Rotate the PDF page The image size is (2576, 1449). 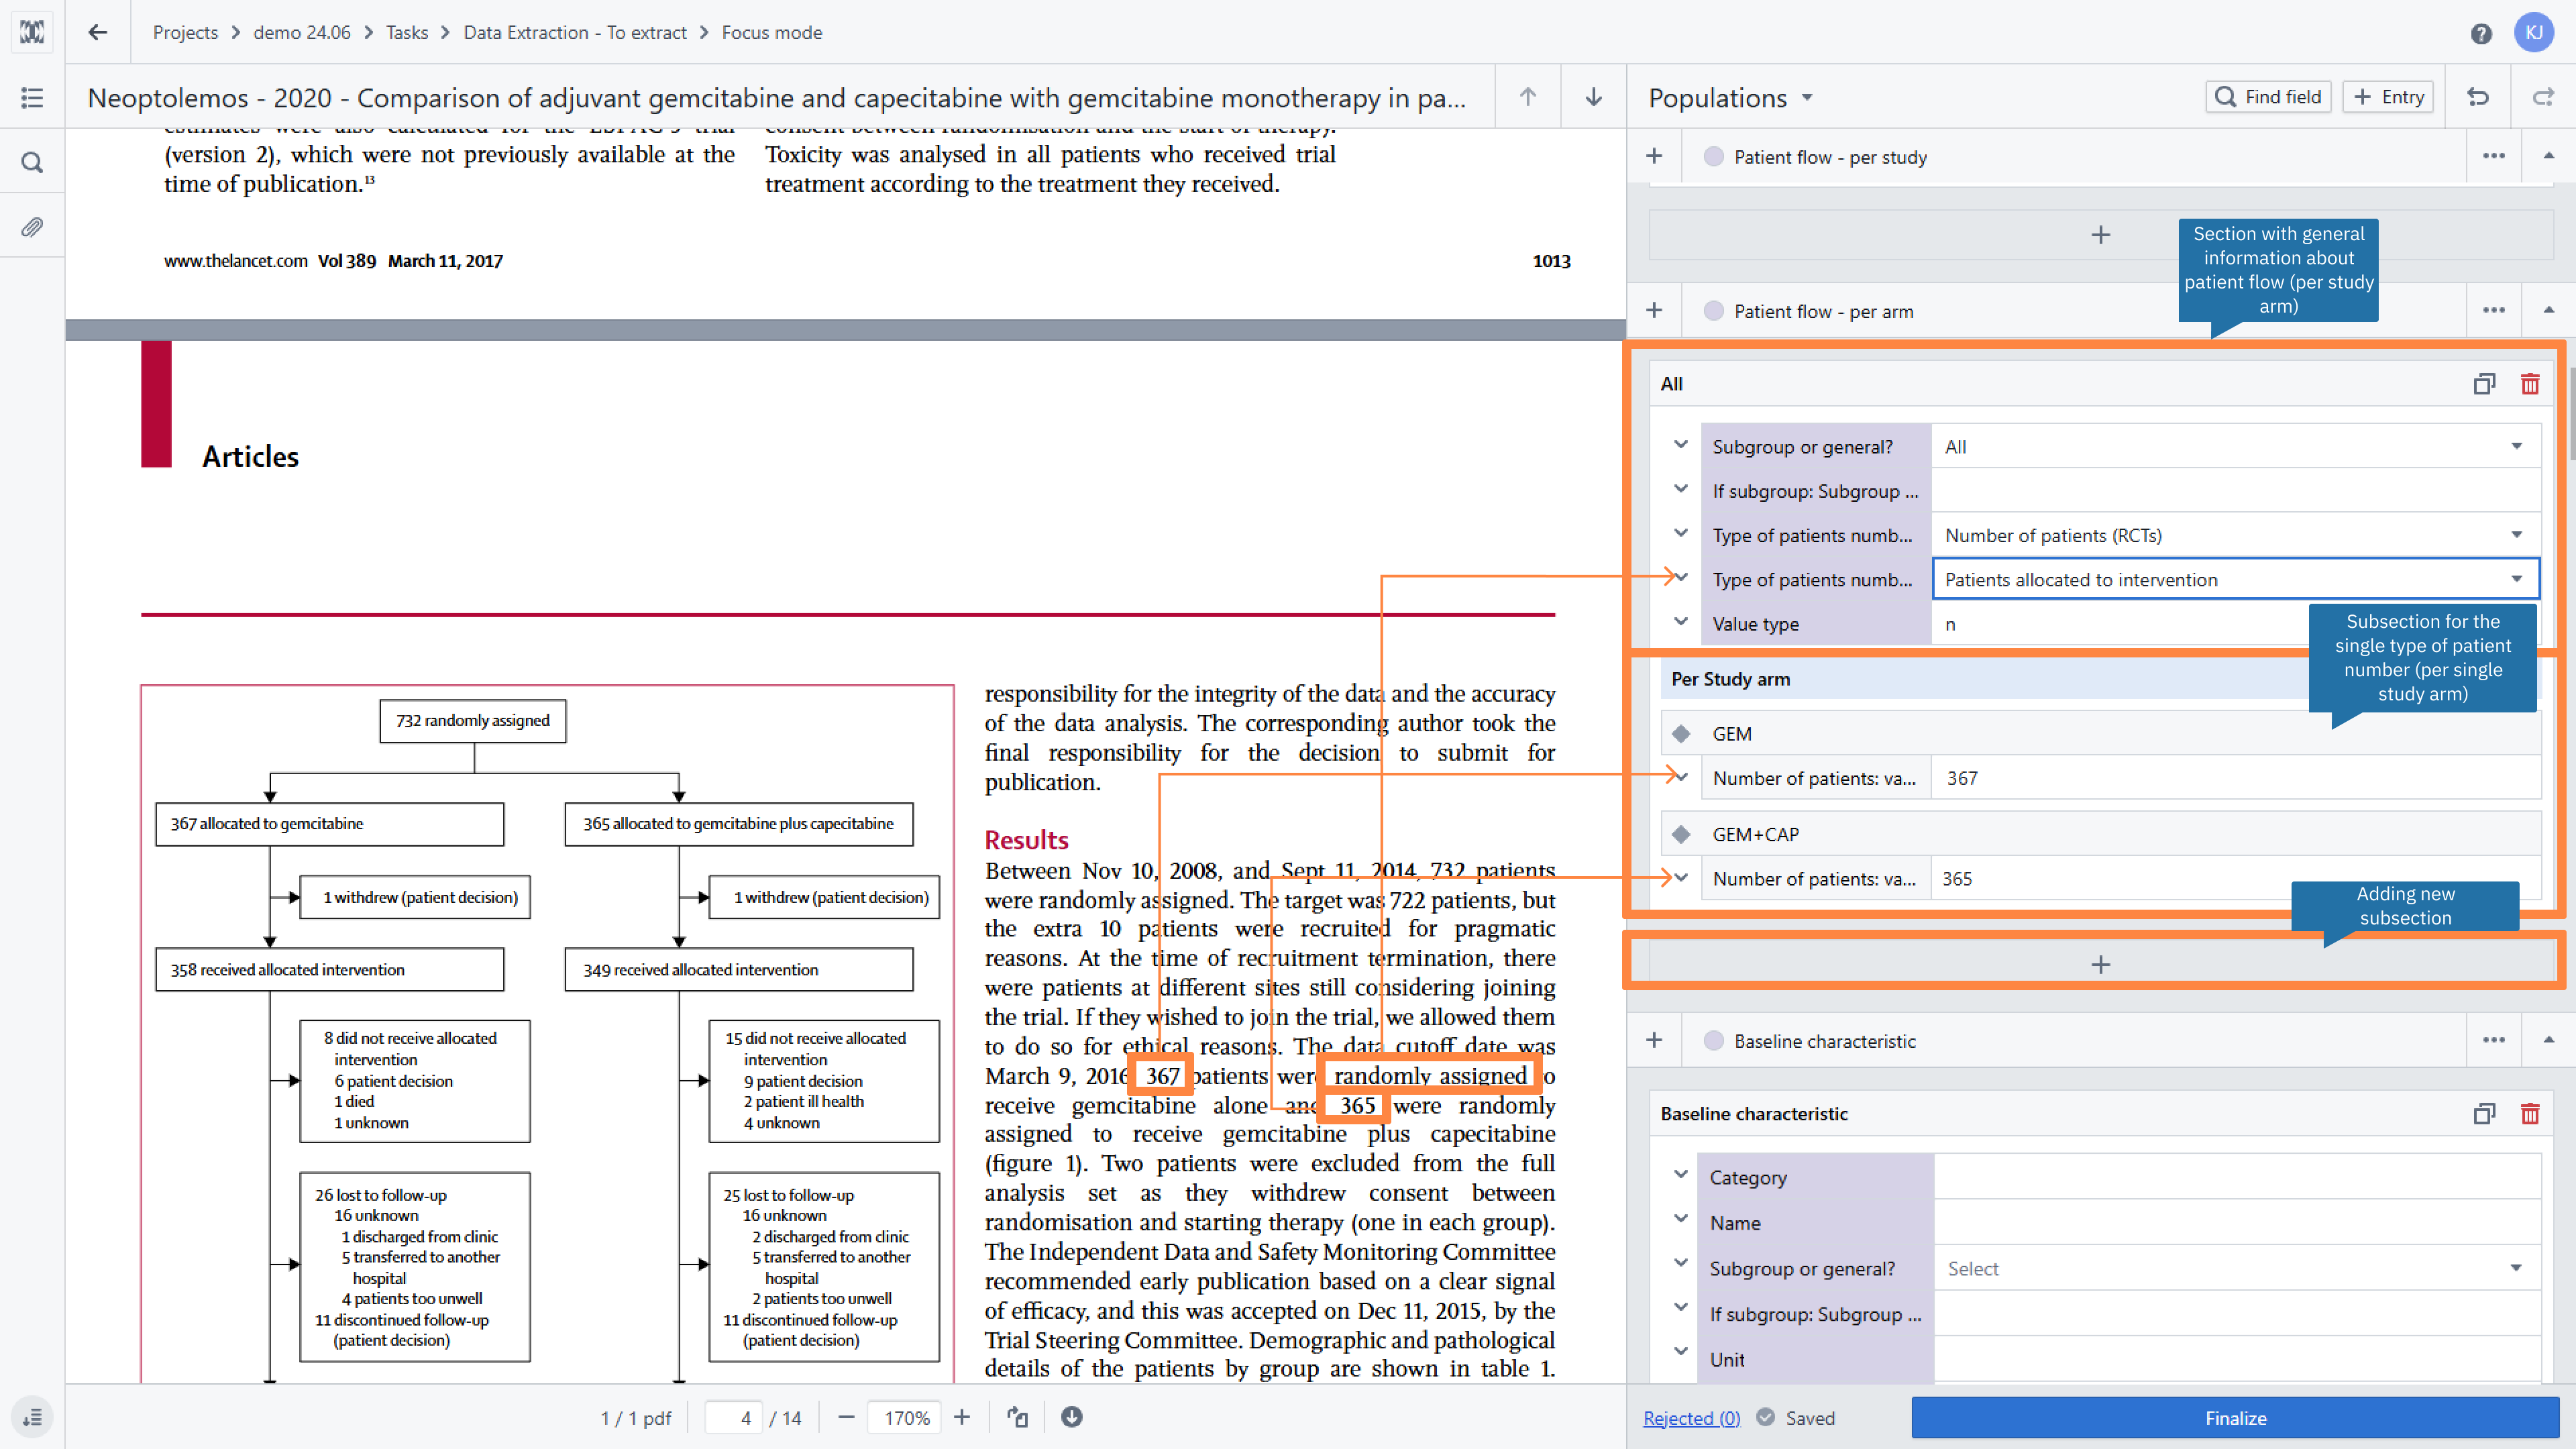click(1017, 1417)
